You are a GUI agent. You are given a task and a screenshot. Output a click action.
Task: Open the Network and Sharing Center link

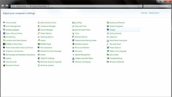[86, 41]
